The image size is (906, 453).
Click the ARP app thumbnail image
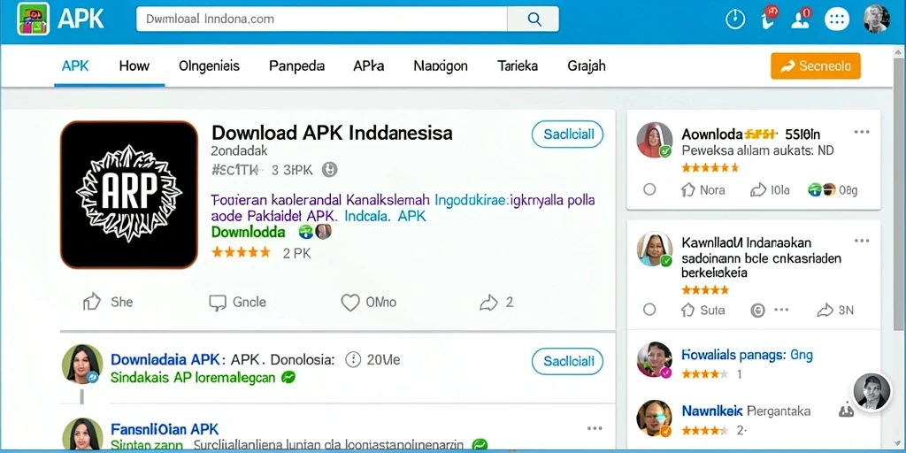(x=129, y=195)
